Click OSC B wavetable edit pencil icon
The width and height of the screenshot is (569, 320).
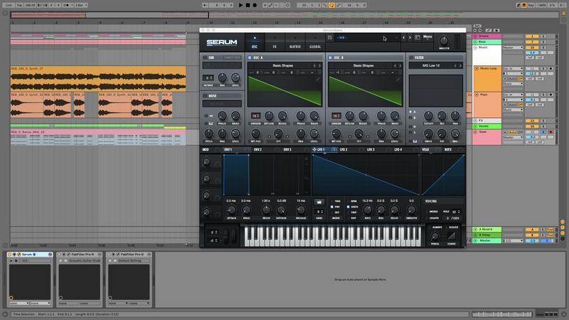coord(398,79)
